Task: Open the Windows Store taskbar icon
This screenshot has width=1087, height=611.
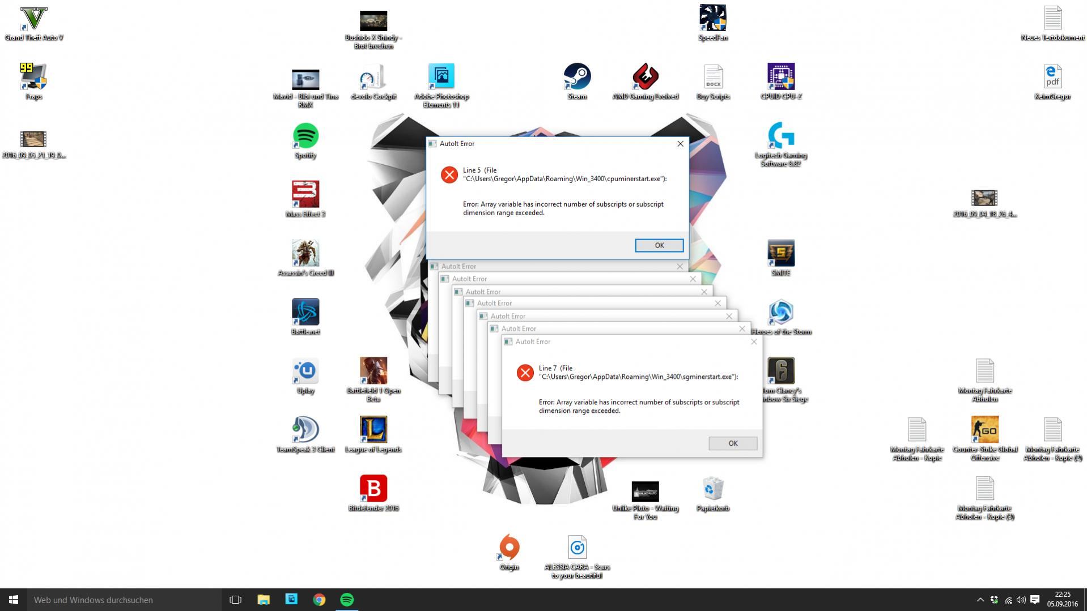Action: tap(291, 600)
